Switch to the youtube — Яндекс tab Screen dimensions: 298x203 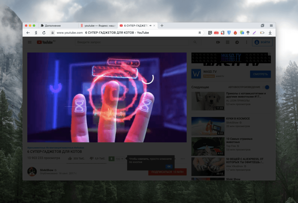coord(98,25)
